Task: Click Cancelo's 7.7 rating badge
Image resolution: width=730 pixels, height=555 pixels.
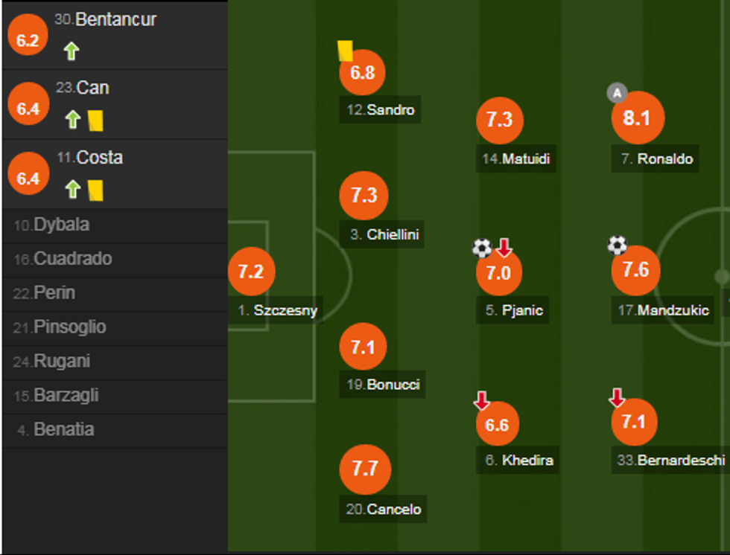Action: 364,469
